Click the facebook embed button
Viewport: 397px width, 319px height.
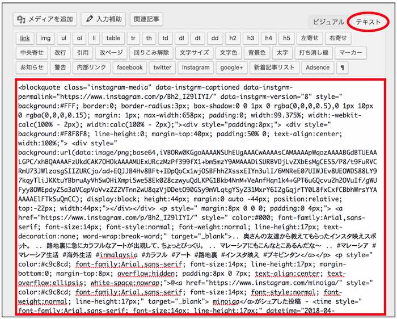point(130,68)
